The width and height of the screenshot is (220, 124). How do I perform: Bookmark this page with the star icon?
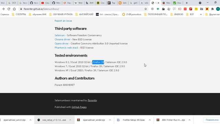pyautogui.click(x=146, y=9)
